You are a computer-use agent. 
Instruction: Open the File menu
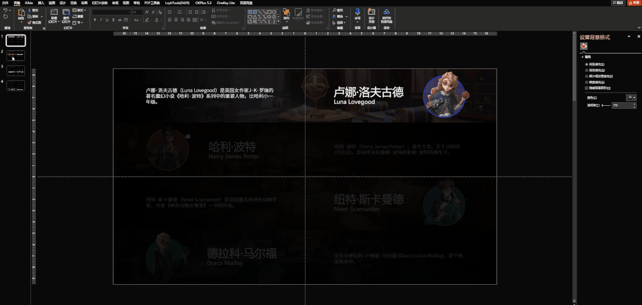tap(5, 3)
